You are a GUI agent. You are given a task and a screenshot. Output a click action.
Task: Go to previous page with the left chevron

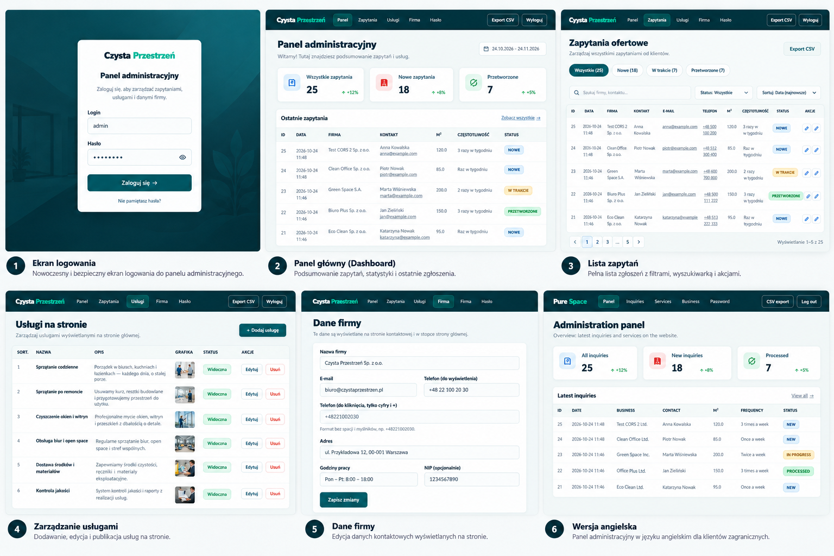(575, 242)
